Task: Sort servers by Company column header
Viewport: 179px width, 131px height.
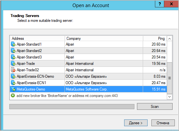Action: [104, 39]
